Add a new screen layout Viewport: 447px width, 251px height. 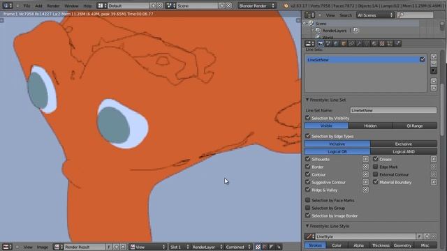coord(154,6)
